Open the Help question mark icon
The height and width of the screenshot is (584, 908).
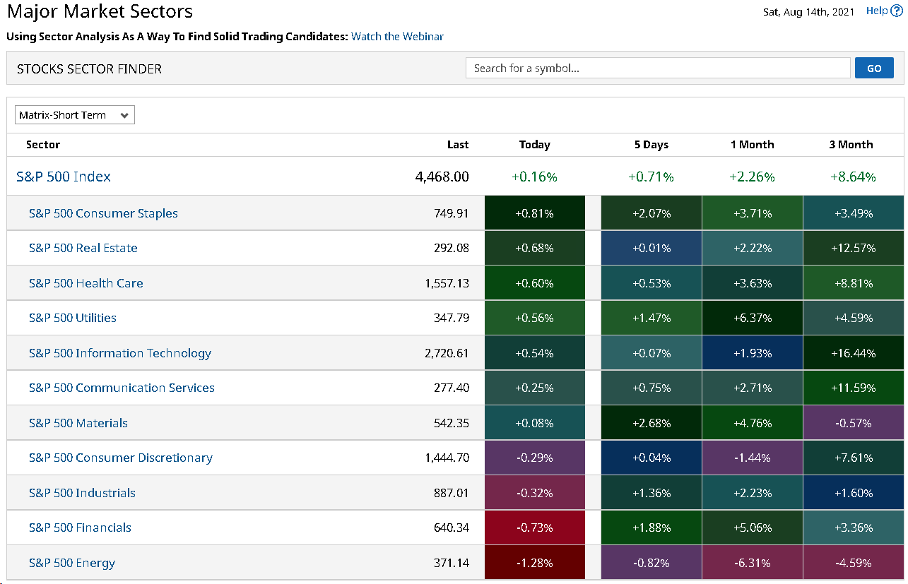pos(897,11)
